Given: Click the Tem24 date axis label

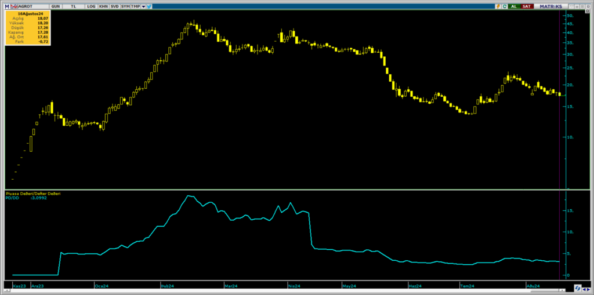Looking at the screenshot, I should click(468, 286).
